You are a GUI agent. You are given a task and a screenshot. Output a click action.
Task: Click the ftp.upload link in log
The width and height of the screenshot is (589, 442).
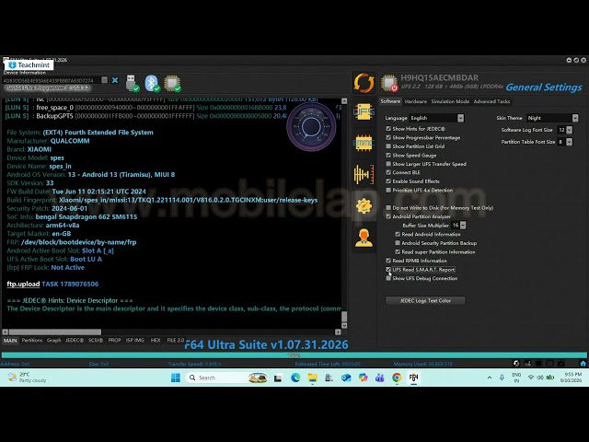[x=23, y=285]
